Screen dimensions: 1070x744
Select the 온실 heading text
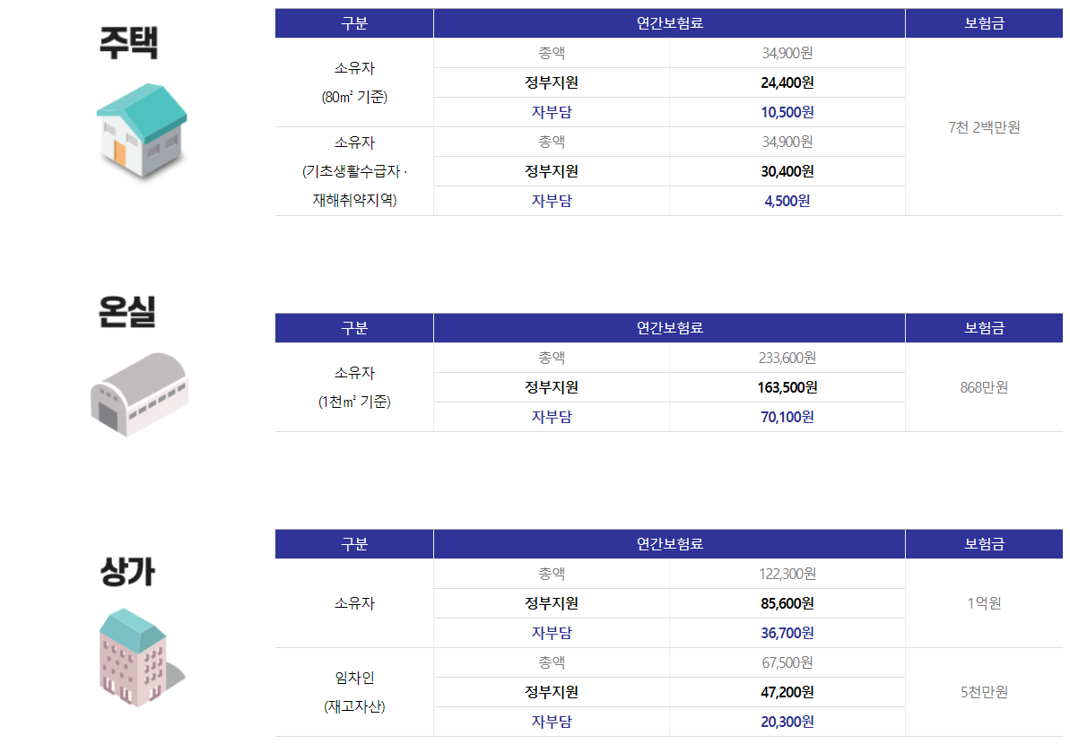point(127,312)
